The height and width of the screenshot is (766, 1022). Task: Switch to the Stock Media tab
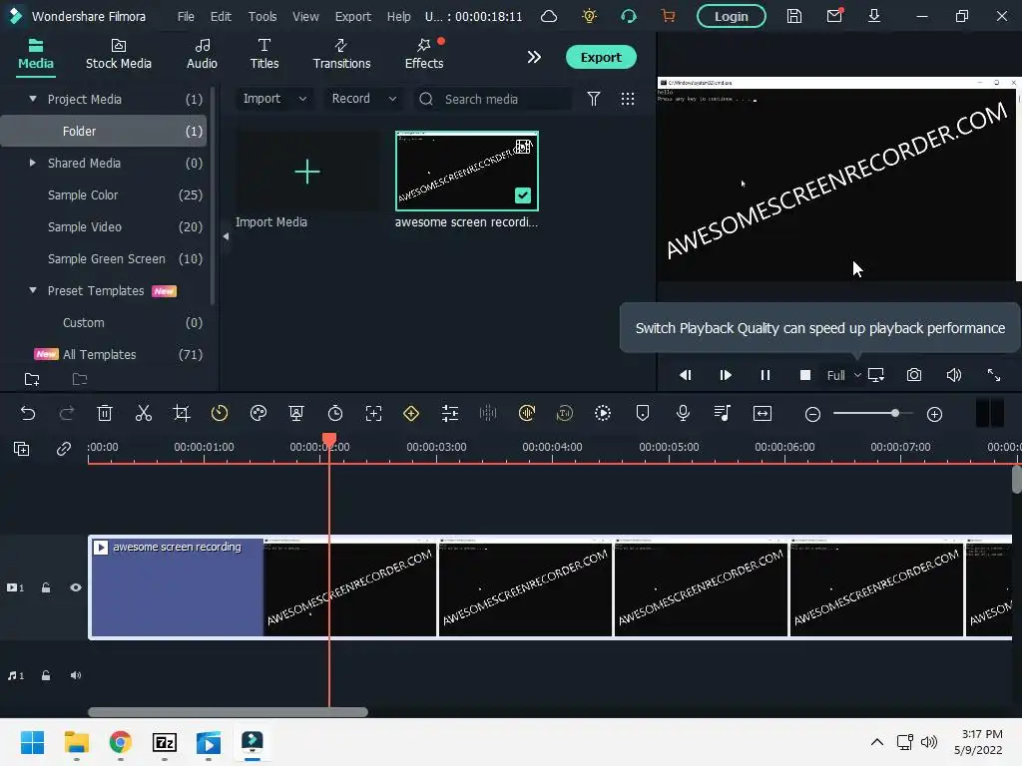(x=119, y=54)
